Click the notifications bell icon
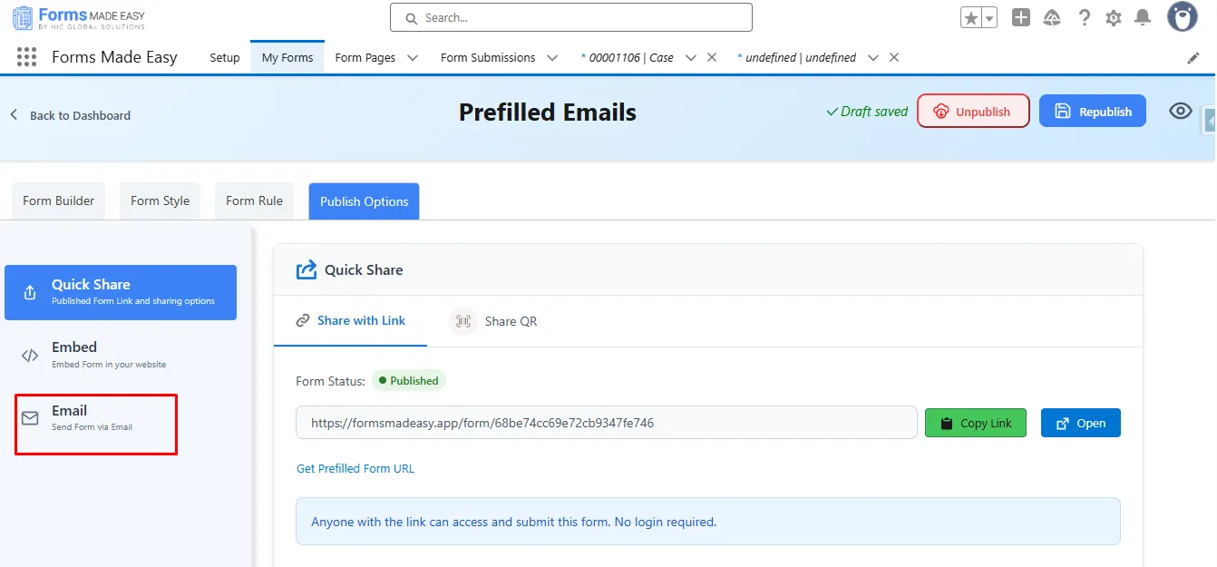The height and width of the screenshot is (567, 1217). click(x=1143, y=17)
